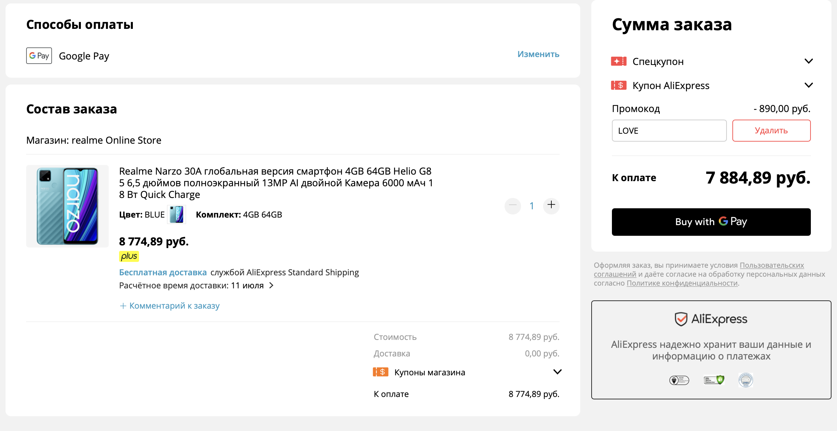The width and height of the screenshot is (837, 431).
Task: Click the promo code input field
Action: pyautogui.click(x=669, y=131)
